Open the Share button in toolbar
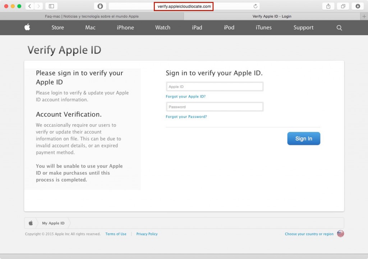The height and width of the screenshot is (259, 368). point(328,6)
